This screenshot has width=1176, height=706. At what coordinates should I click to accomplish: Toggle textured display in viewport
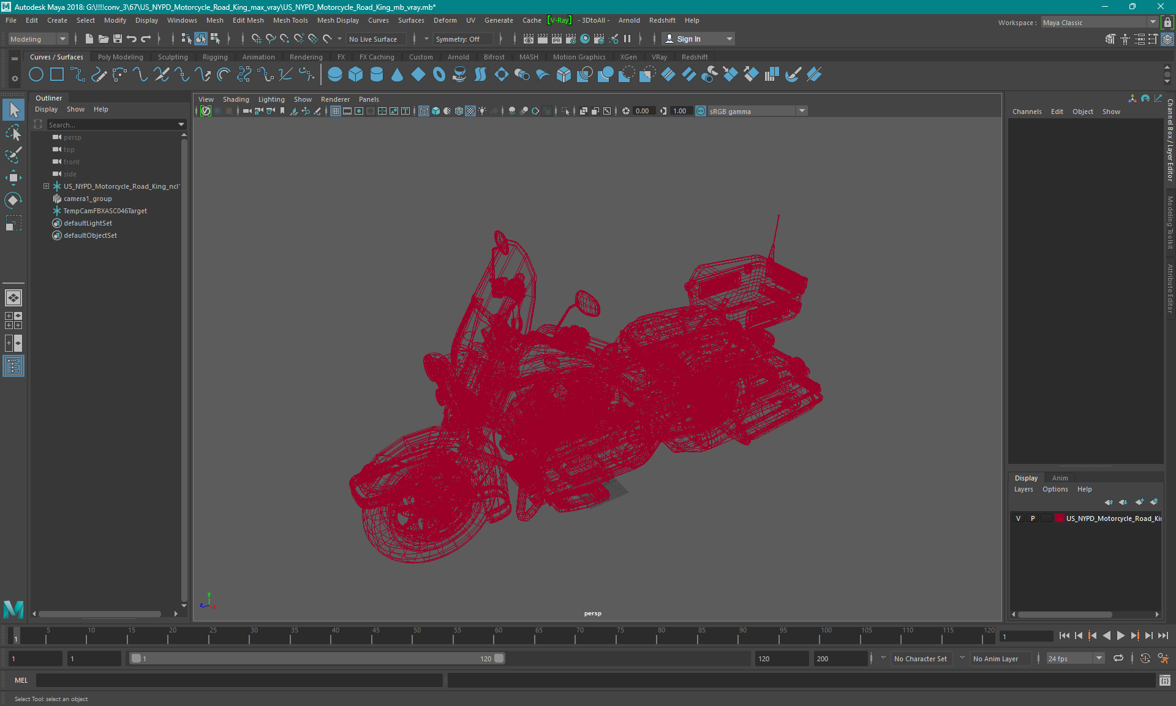coord(470,111)
